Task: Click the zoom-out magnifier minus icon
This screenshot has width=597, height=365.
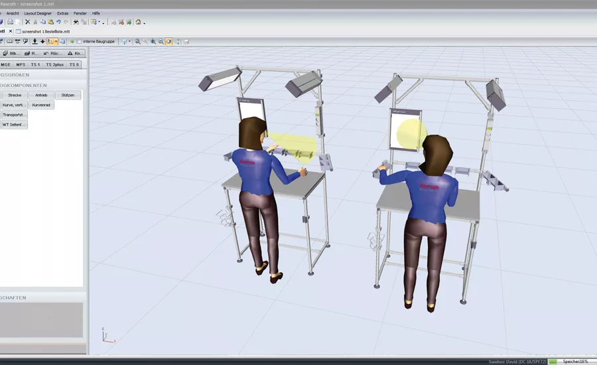Action: click(161, 42)
